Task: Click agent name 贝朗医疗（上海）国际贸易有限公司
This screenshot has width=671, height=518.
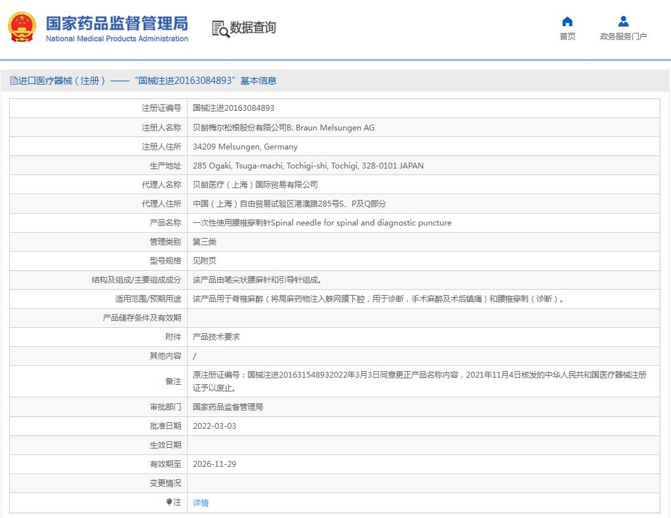Action: pos(255,185)
